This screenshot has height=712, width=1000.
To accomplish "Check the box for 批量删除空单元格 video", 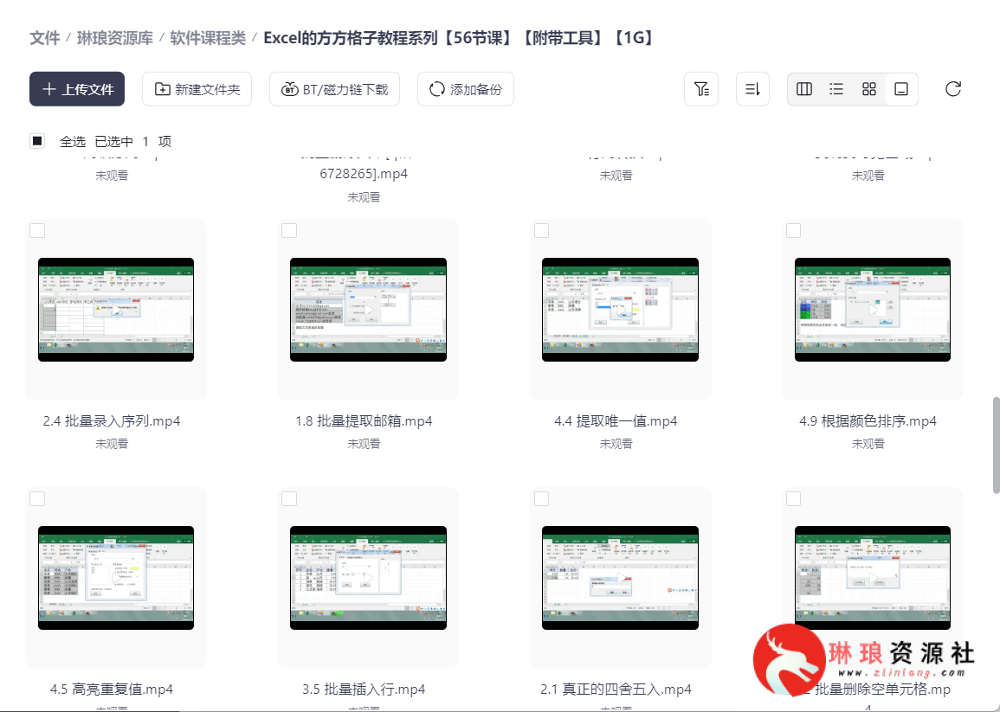I will [x=793, y=498].
